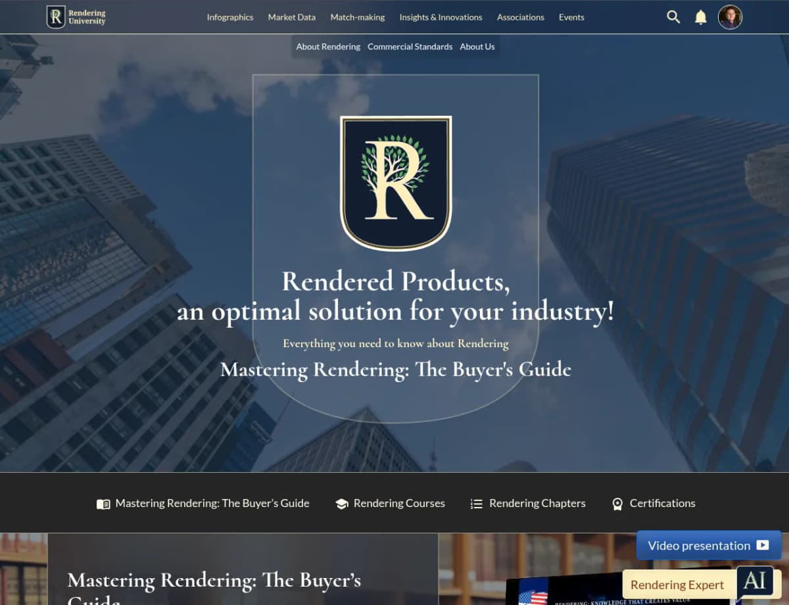Open the About Rendering link
This screenshot has height=605, width=789.
pyautogui.click(x=327, y=47)
